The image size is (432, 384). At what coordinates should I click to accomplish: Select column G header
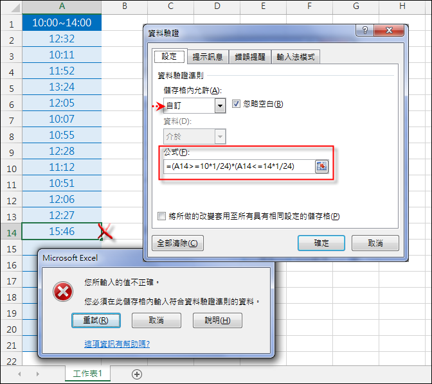pos(355,6)
